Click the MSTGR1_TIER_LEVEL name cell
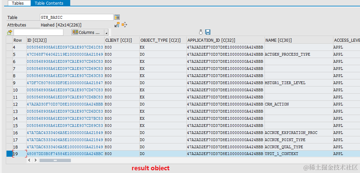360x173 pixels. 299,83
